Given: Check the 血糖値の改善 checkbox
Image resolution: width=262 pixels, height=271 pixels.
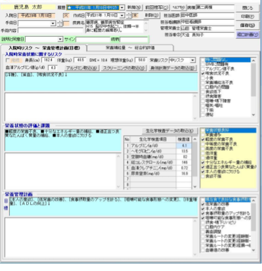Looking at the screenshot, I should (x=203, y=250).
